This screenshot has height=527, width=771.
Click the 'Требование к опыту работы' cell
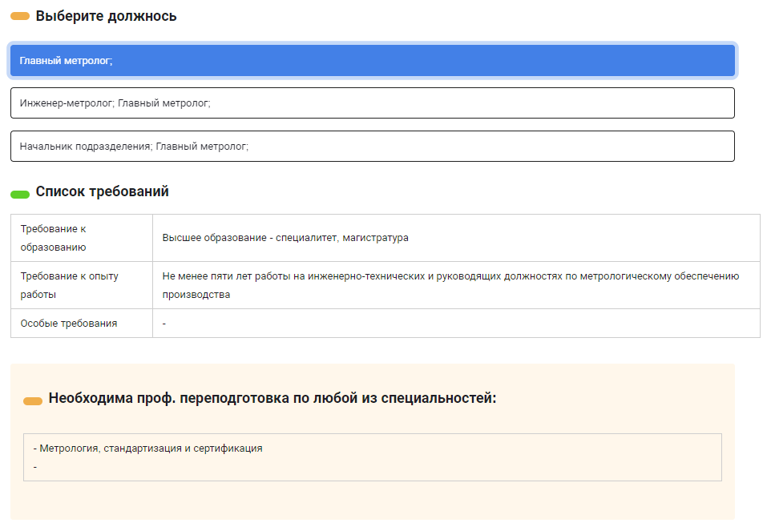tap(81, 285)
